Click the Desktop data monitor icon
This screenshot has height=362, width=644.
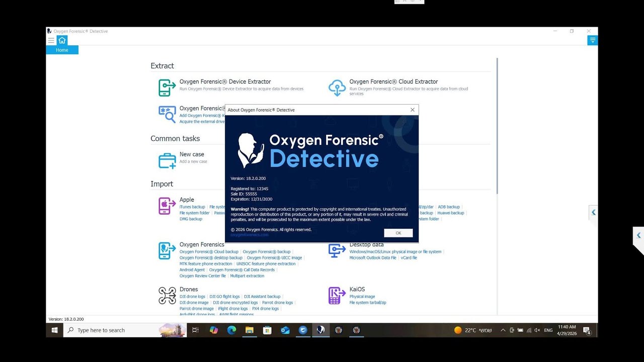coord(337,250)
